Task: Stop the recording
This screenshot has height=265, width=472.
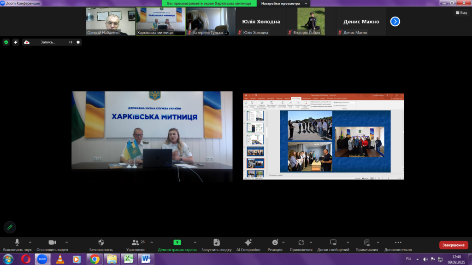Action: pyautogui.click(x=78, y=42)
